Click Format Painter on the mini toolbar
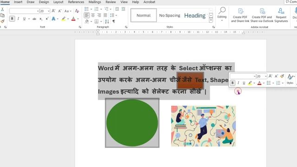 [282, 76]
